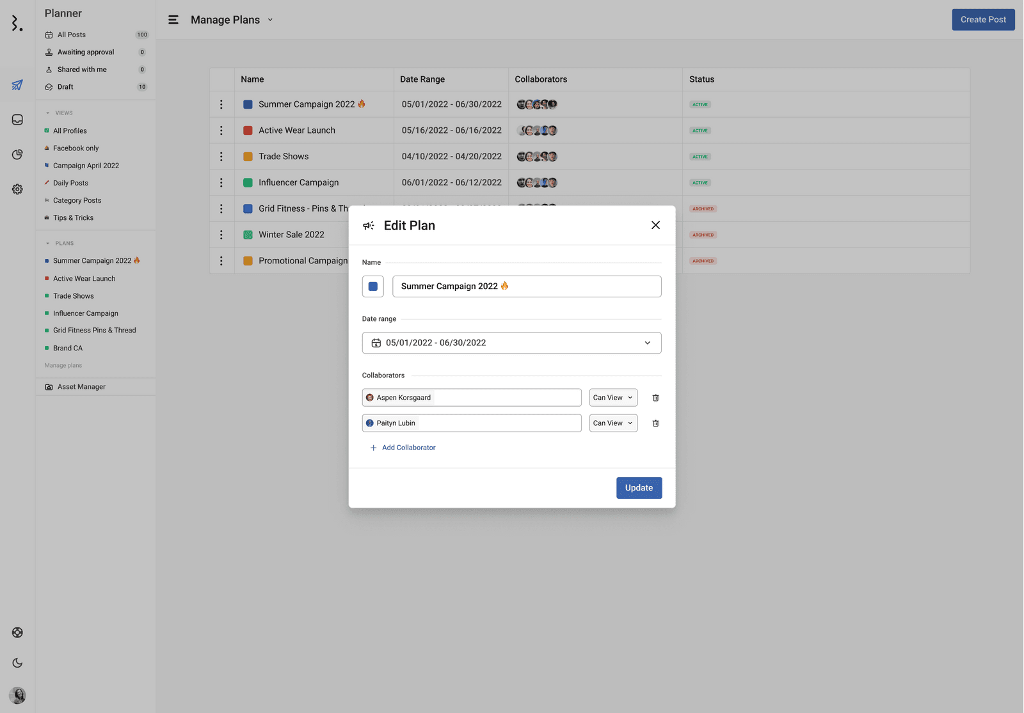Open Aspen Korsgaard's Can View permission dropdown
Image resolution: width=1024 pixels, height=713 pixels.
click(612, 398)
